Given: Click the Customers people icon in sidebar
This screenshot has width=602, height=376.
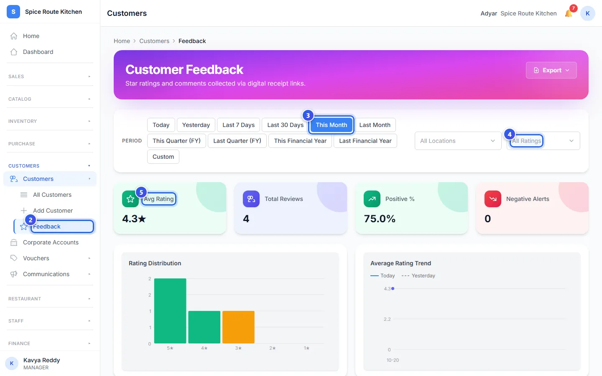Looking at the screenshot, I should point(14,179).
